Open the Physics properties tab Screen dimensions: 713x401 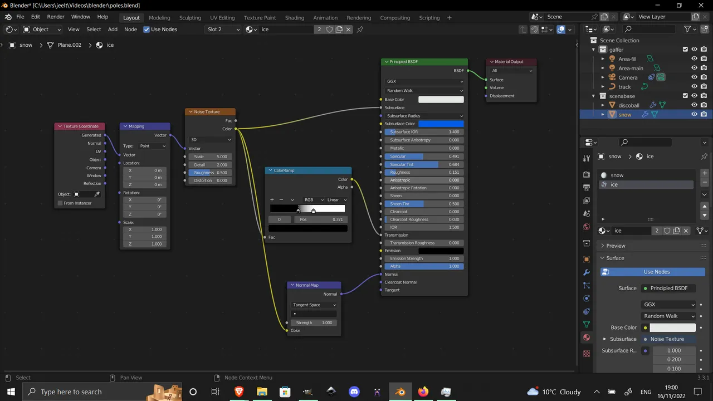click(587, 299)
